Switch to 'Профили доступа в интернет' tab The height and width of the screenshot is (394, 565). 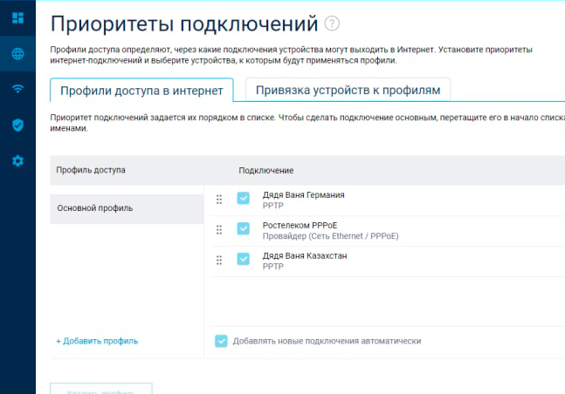tap(141, 90)
